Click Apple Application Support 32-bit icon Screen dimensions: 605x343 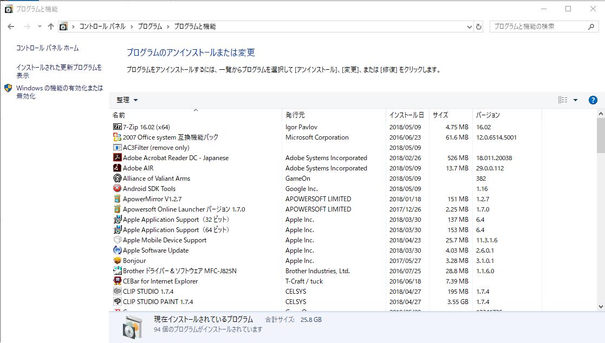[x=118, y=219]
